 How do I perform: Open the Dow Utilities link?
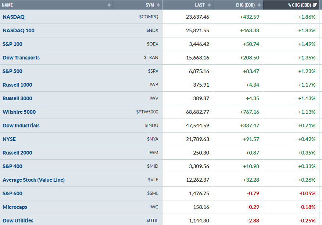pos(18,221)
